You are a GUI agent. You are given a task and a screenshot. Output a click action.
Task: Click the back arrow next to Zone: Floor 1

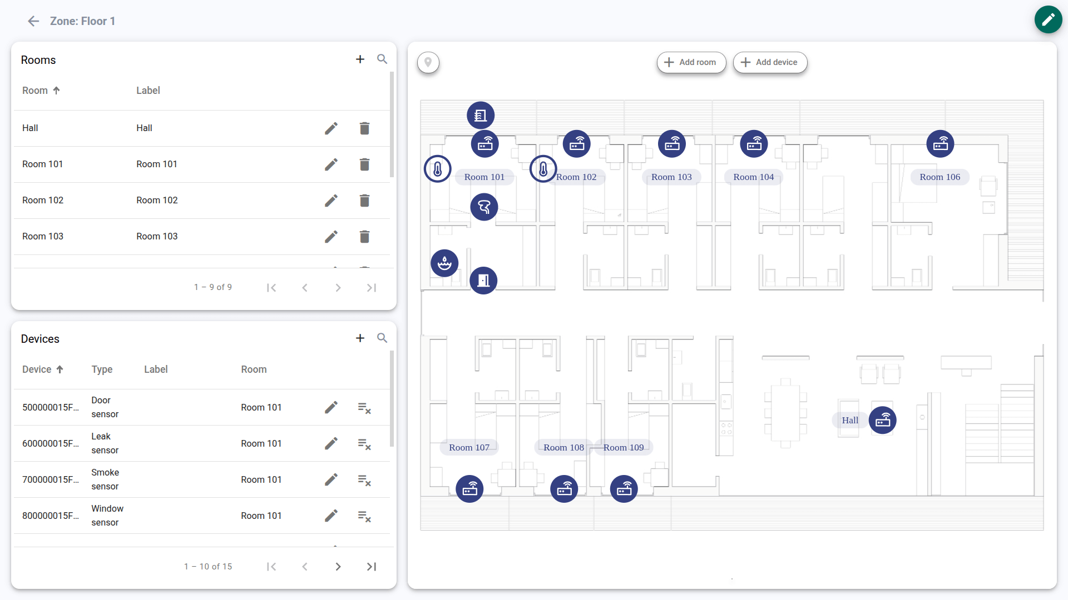click(33, 21)
